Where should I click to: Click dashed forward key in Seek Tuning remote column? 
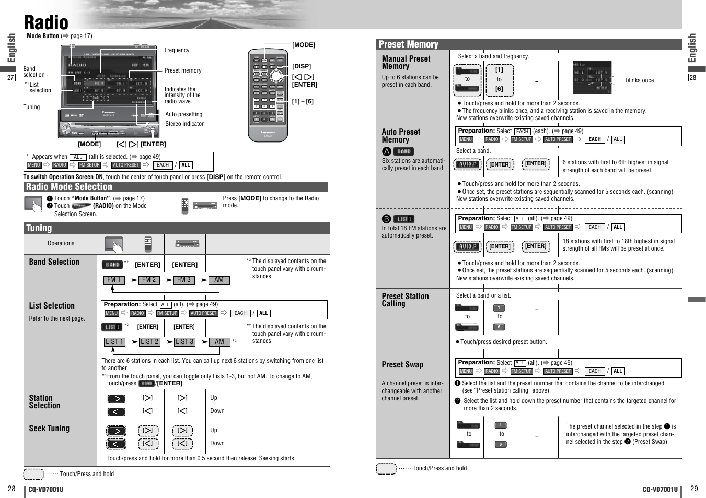coord(148,431)
